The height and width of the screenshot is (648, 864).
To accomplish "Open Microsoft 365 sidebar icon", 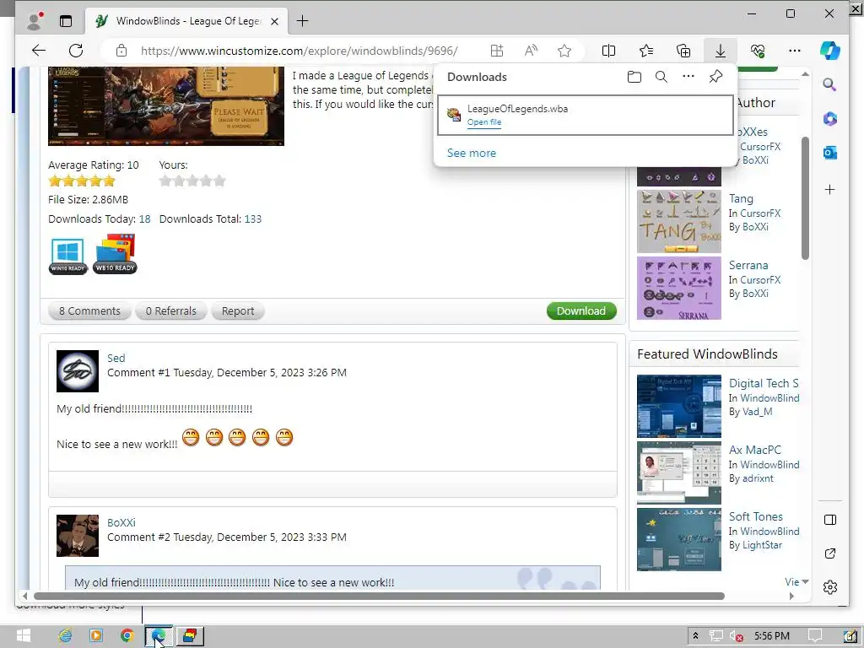I will click(830, 119).
